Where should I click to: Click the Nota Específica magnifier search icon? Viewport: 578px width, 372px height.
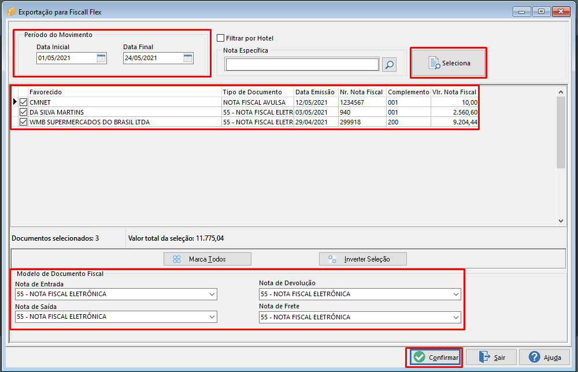pyautogui.click(x=389, y=65)
